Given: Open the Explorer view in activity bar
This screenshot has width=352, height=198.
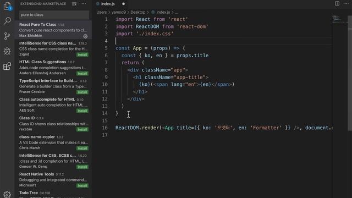Looking at the screenshot, I should point(7,6).
